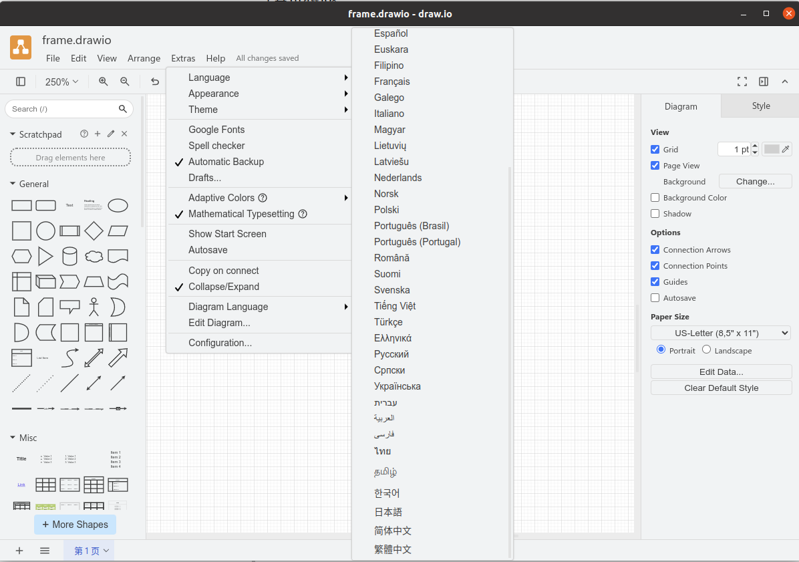Click the draw.io app logo icon
The image size is (799, 562).
[x=21, y=47]
